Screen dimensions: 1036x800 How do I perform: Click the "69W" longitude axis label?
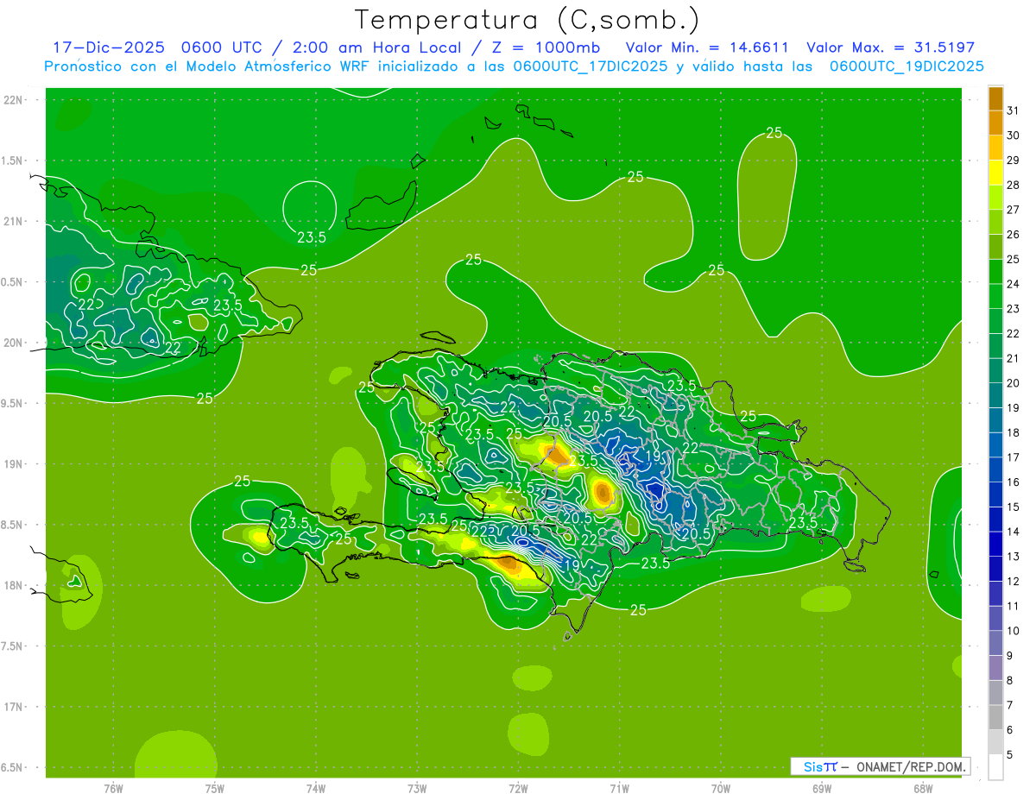(822, 789)
